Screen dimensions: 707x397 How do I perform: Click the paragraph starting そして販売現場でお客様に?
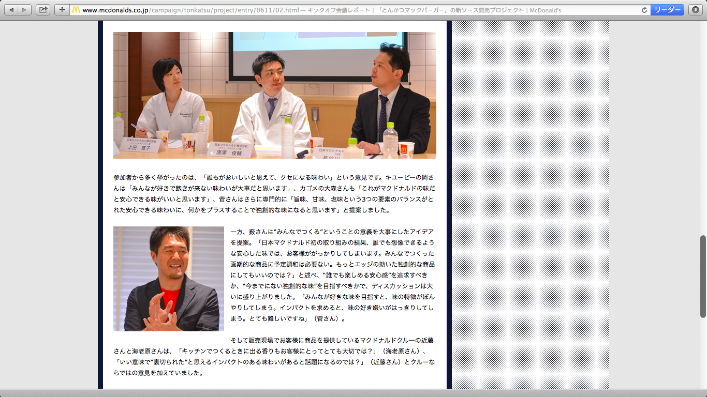click(x=275, y=357)
